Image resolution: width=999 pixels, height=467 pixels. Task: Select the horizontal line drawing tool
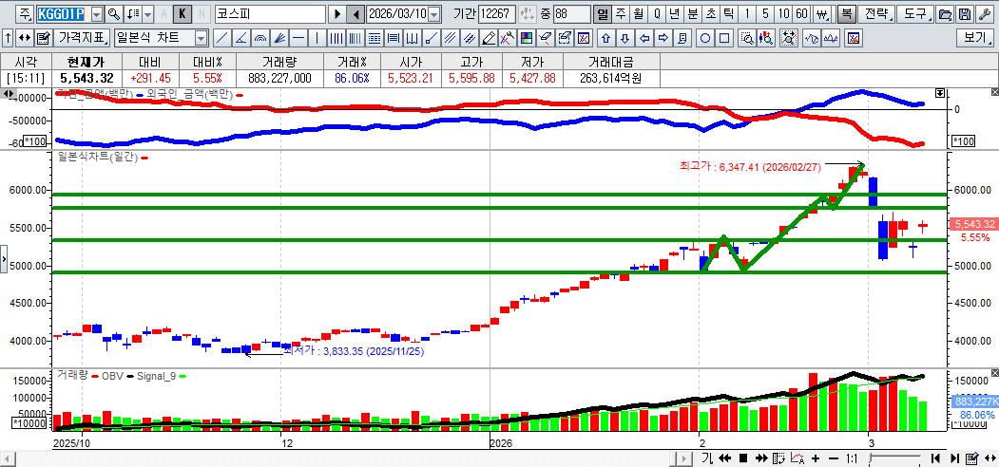tap(298, 38)
